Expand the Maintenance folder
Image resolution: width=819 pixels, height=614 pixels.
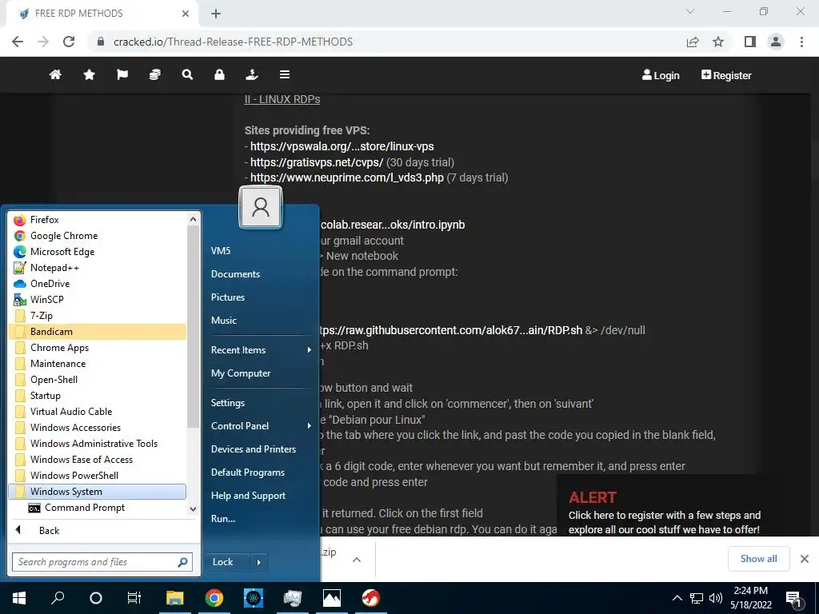click(x=97, y=364)
